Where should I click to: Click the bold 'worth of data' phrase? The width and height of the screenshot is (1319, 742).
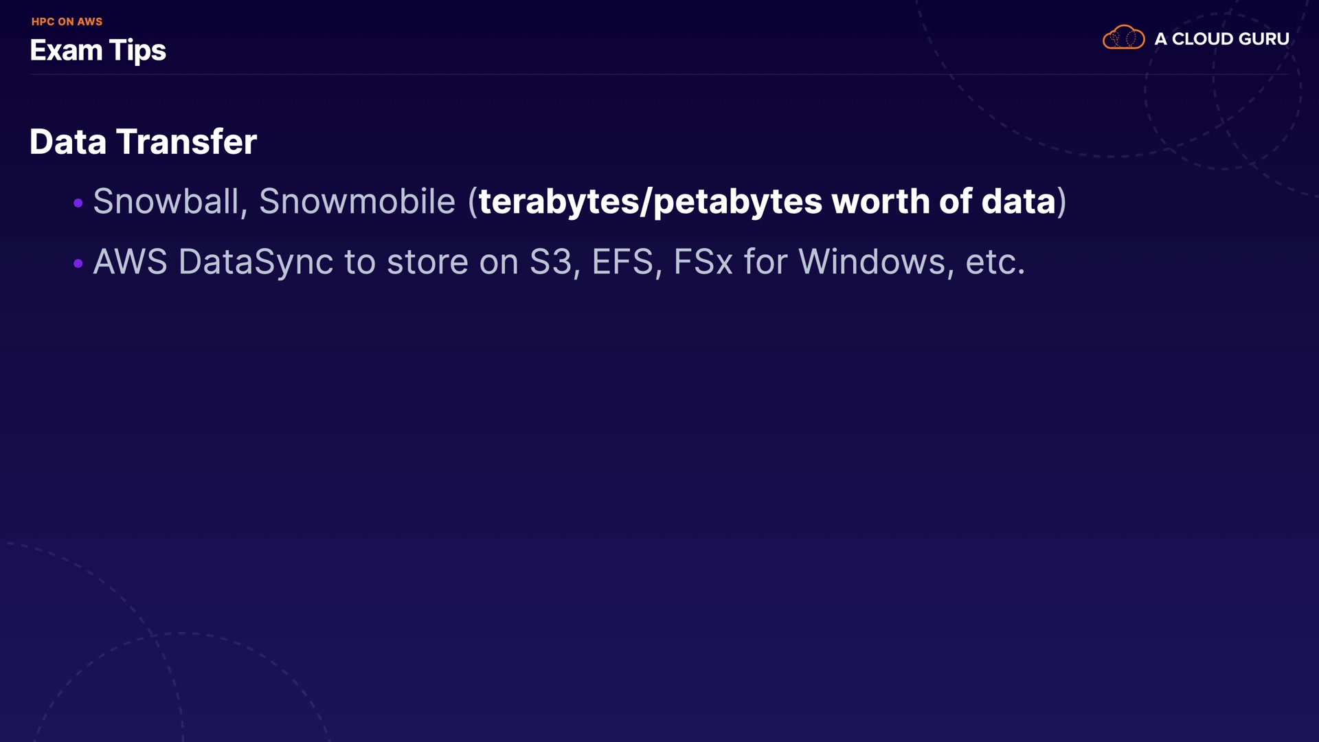point(943,201)
